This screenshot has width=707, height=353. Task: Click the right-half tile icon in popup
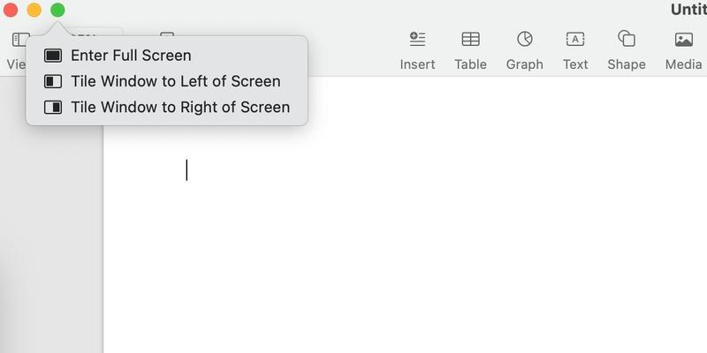53,108
